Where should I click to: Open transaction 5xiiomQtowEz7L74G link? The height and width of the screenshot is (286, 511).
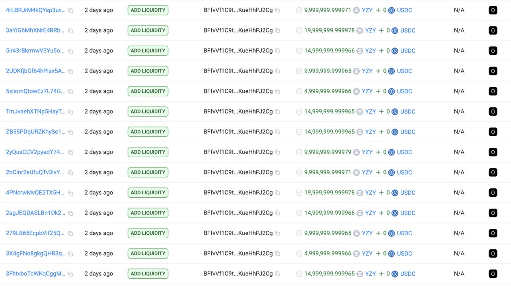click(36, 91)
